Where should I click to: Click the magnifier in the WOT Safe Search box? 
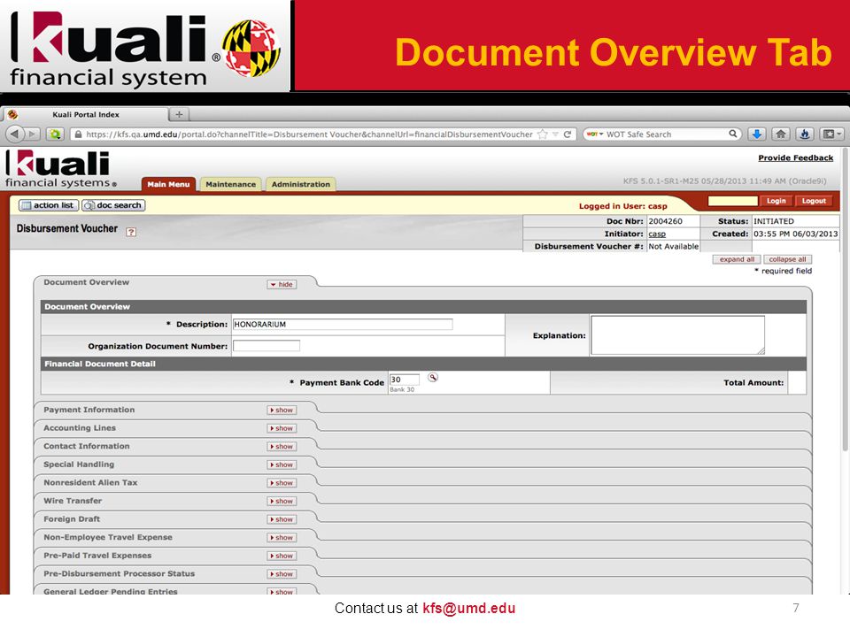click(x=732, y=134)
